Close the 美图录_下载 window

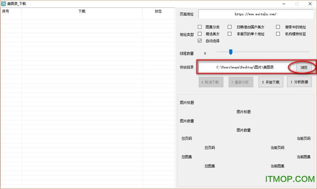click(x=310, y=4)
